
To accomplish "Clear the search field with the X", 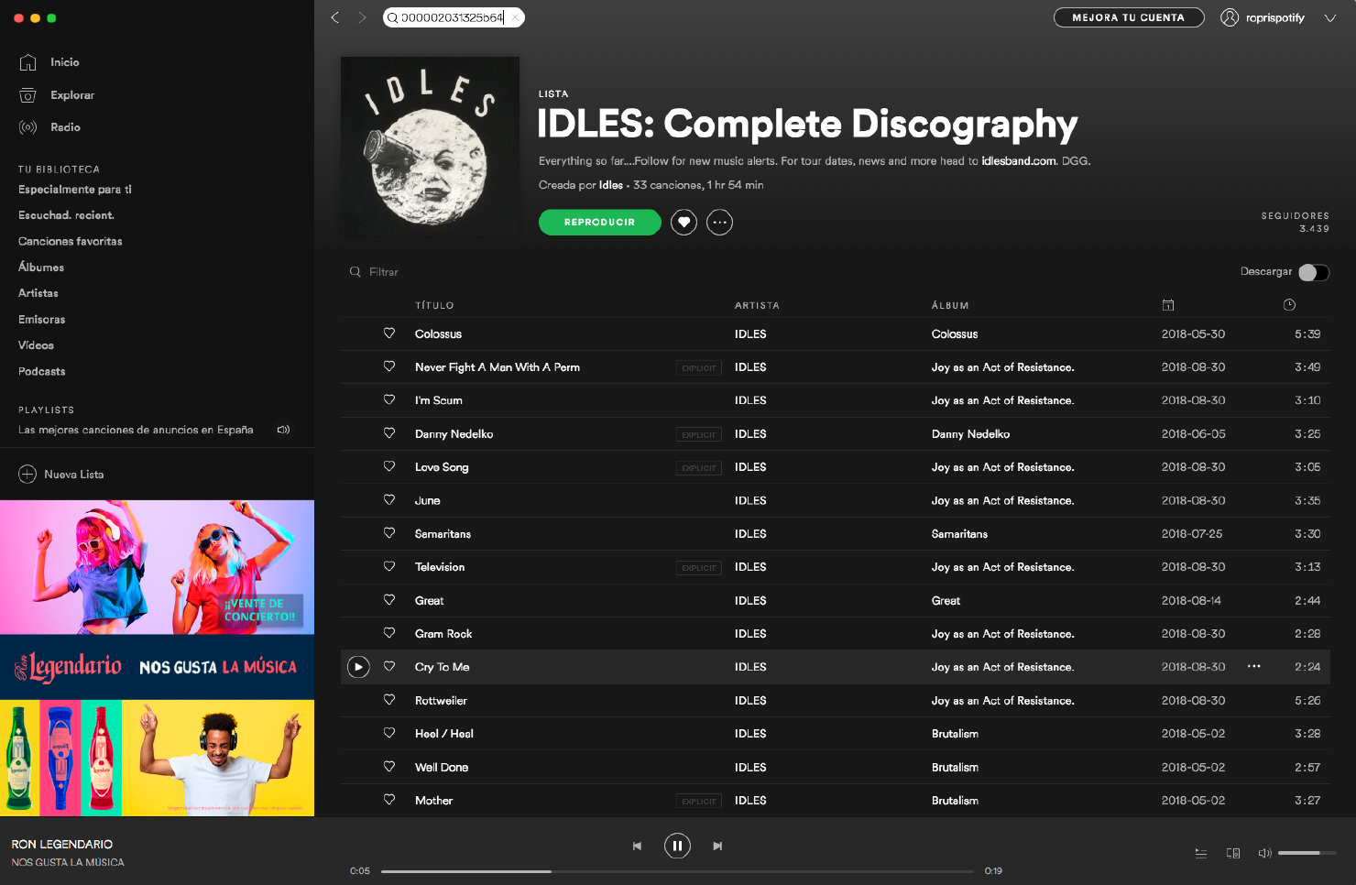I will pyautogui.click(x=515, y=17).
